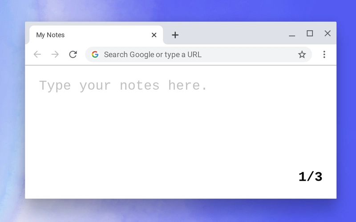Open a new tab with the plus icon
The height and width of the screenshot is (222, 356).
[x=175, y=35]
